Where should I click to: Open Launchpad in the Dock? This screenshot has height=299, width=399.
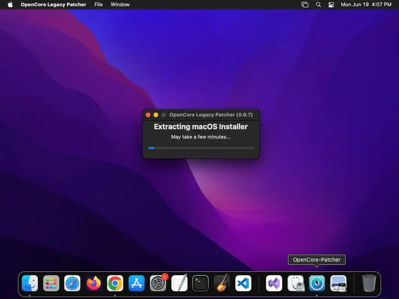pyautogui.click(x=51, y=283)
